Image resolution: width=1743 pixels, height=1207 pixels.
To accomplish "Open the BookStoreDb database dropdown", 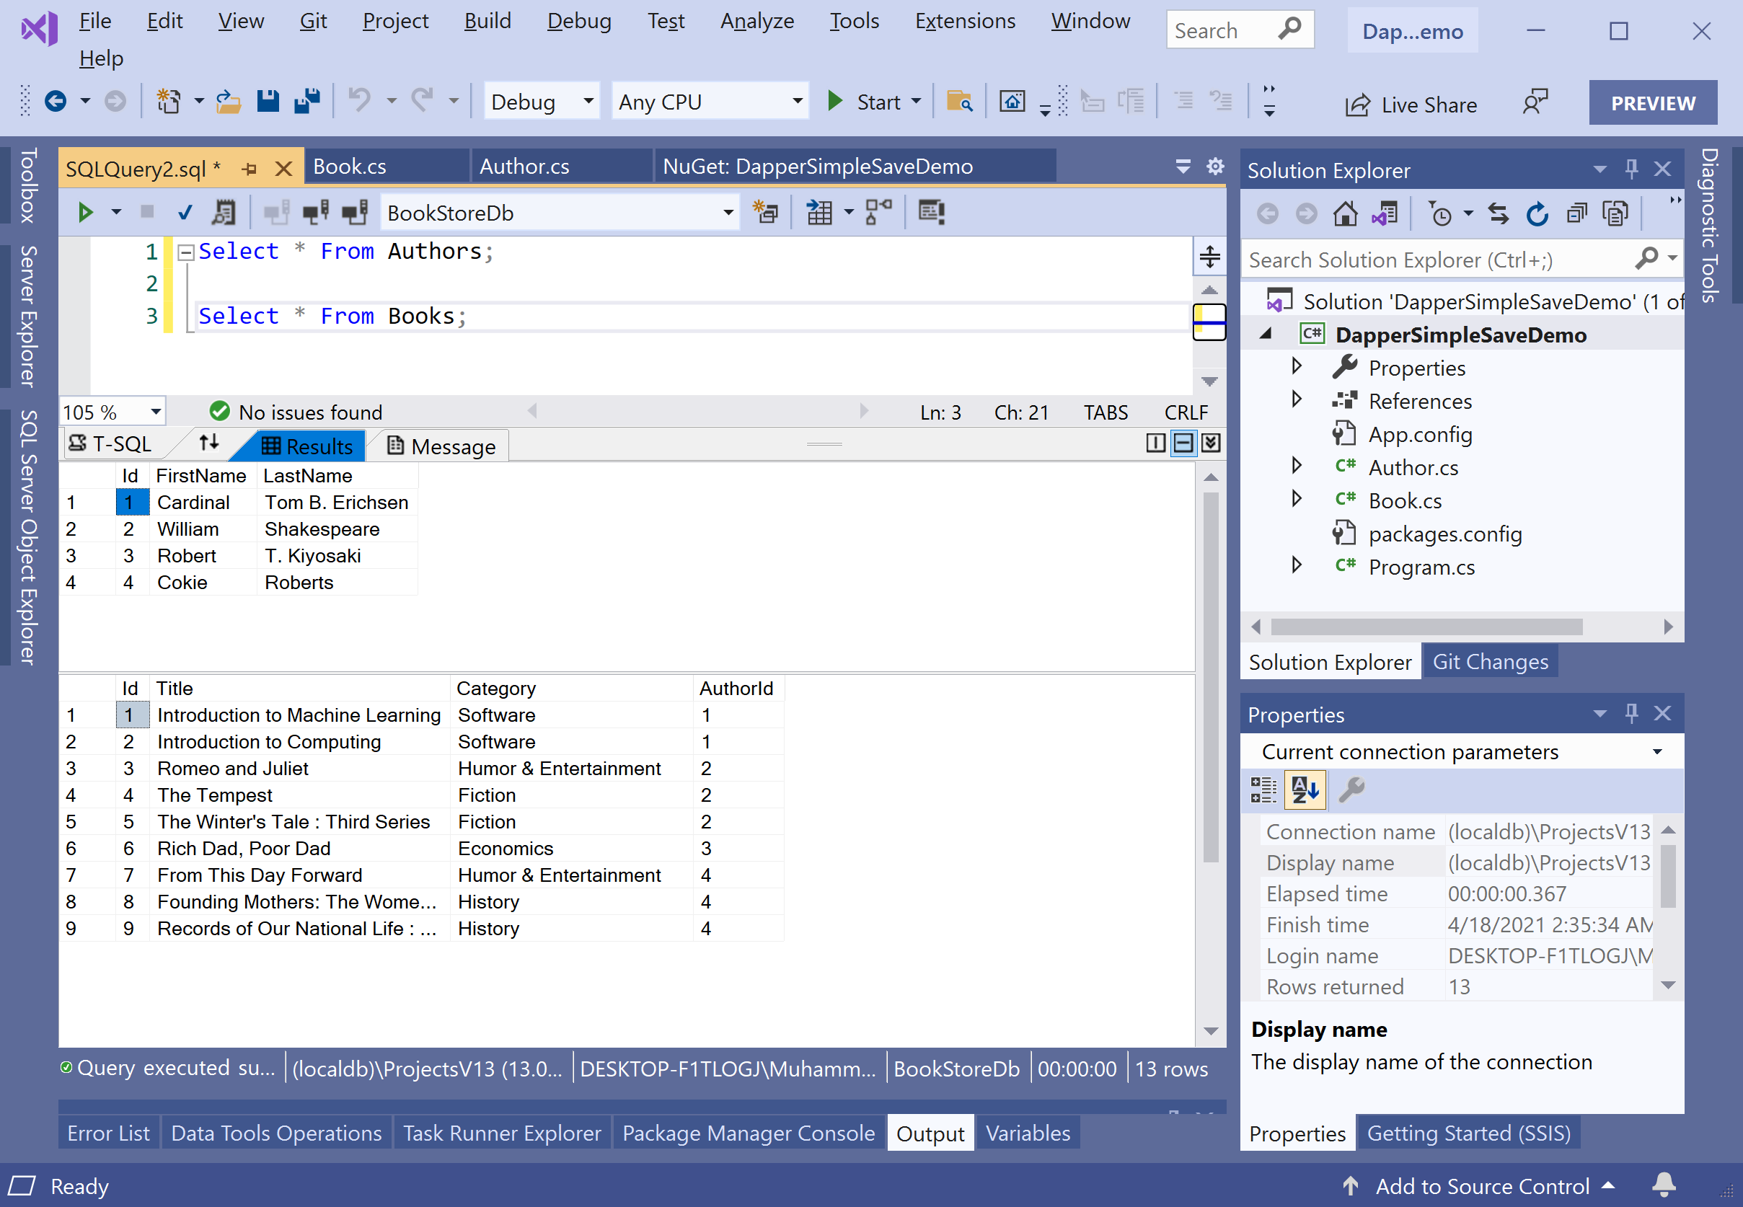I will [x=728, y=213].
